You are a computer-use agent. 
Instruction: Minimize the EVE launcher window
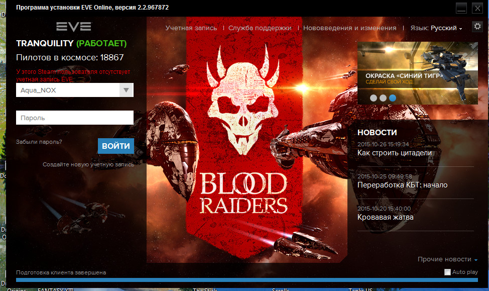[x=461, y=8]
